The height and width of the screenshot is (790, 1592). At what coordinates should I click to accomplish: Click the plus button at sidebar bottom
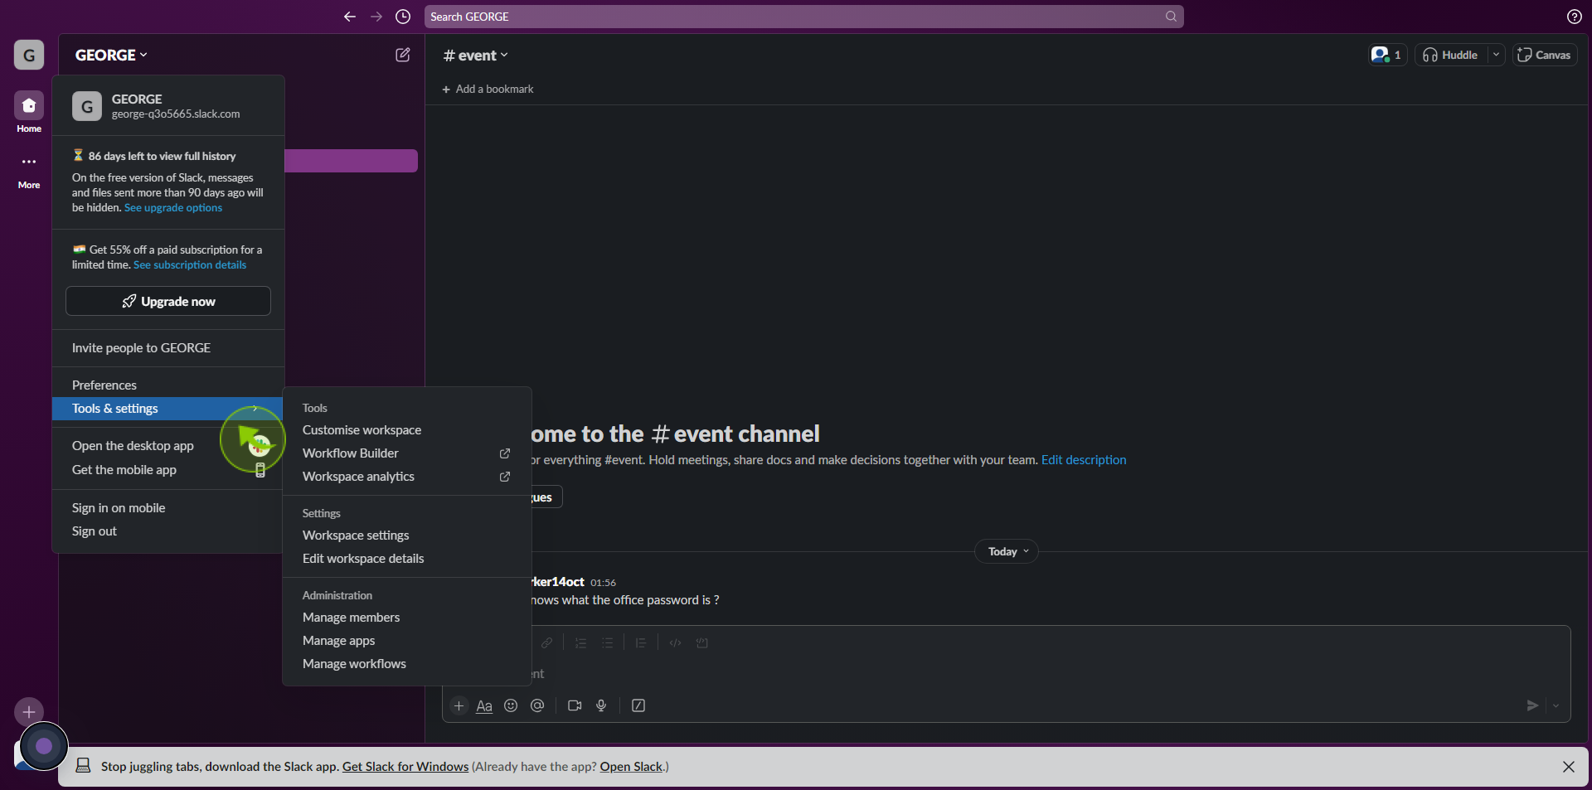(29, 711)
